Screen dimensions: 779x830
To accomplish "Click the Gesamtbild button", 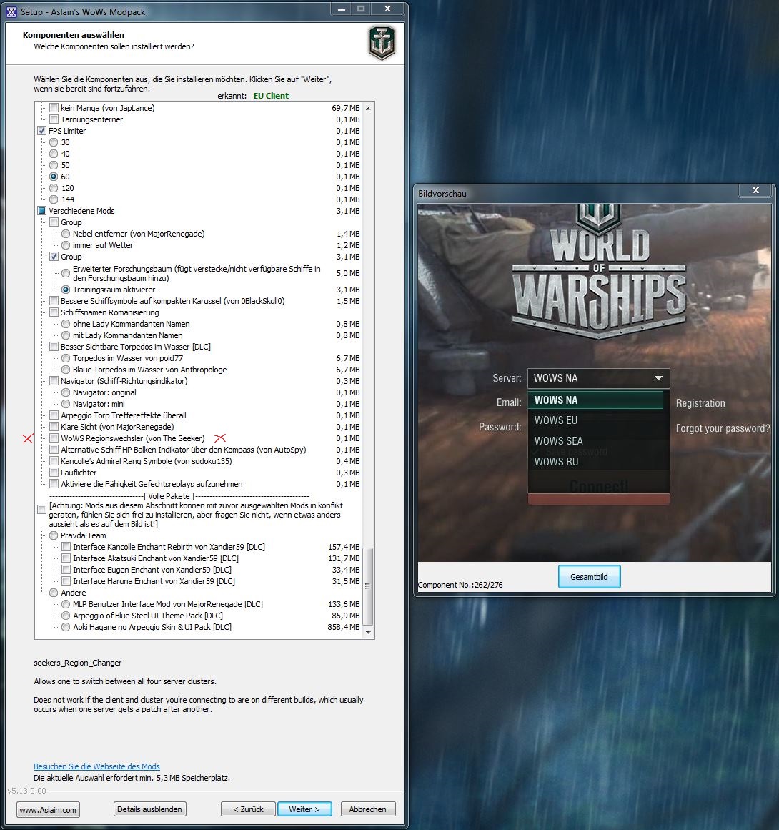I will click(589, 577).
